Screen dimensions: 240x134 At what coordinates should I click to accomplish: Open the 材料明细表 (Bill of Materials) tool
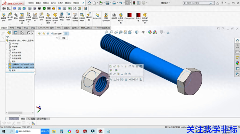[82, 15]
